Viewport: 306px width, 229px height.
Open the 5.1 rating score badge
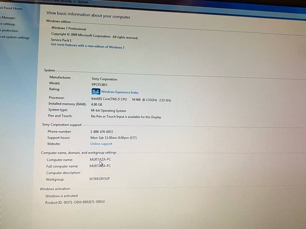pos(96,92)
